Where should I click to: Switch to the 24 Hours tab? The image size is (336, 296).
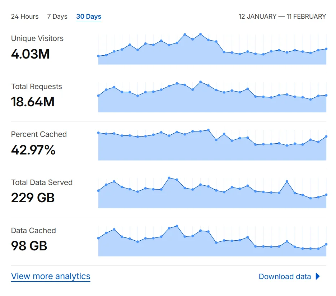(25, 17)
